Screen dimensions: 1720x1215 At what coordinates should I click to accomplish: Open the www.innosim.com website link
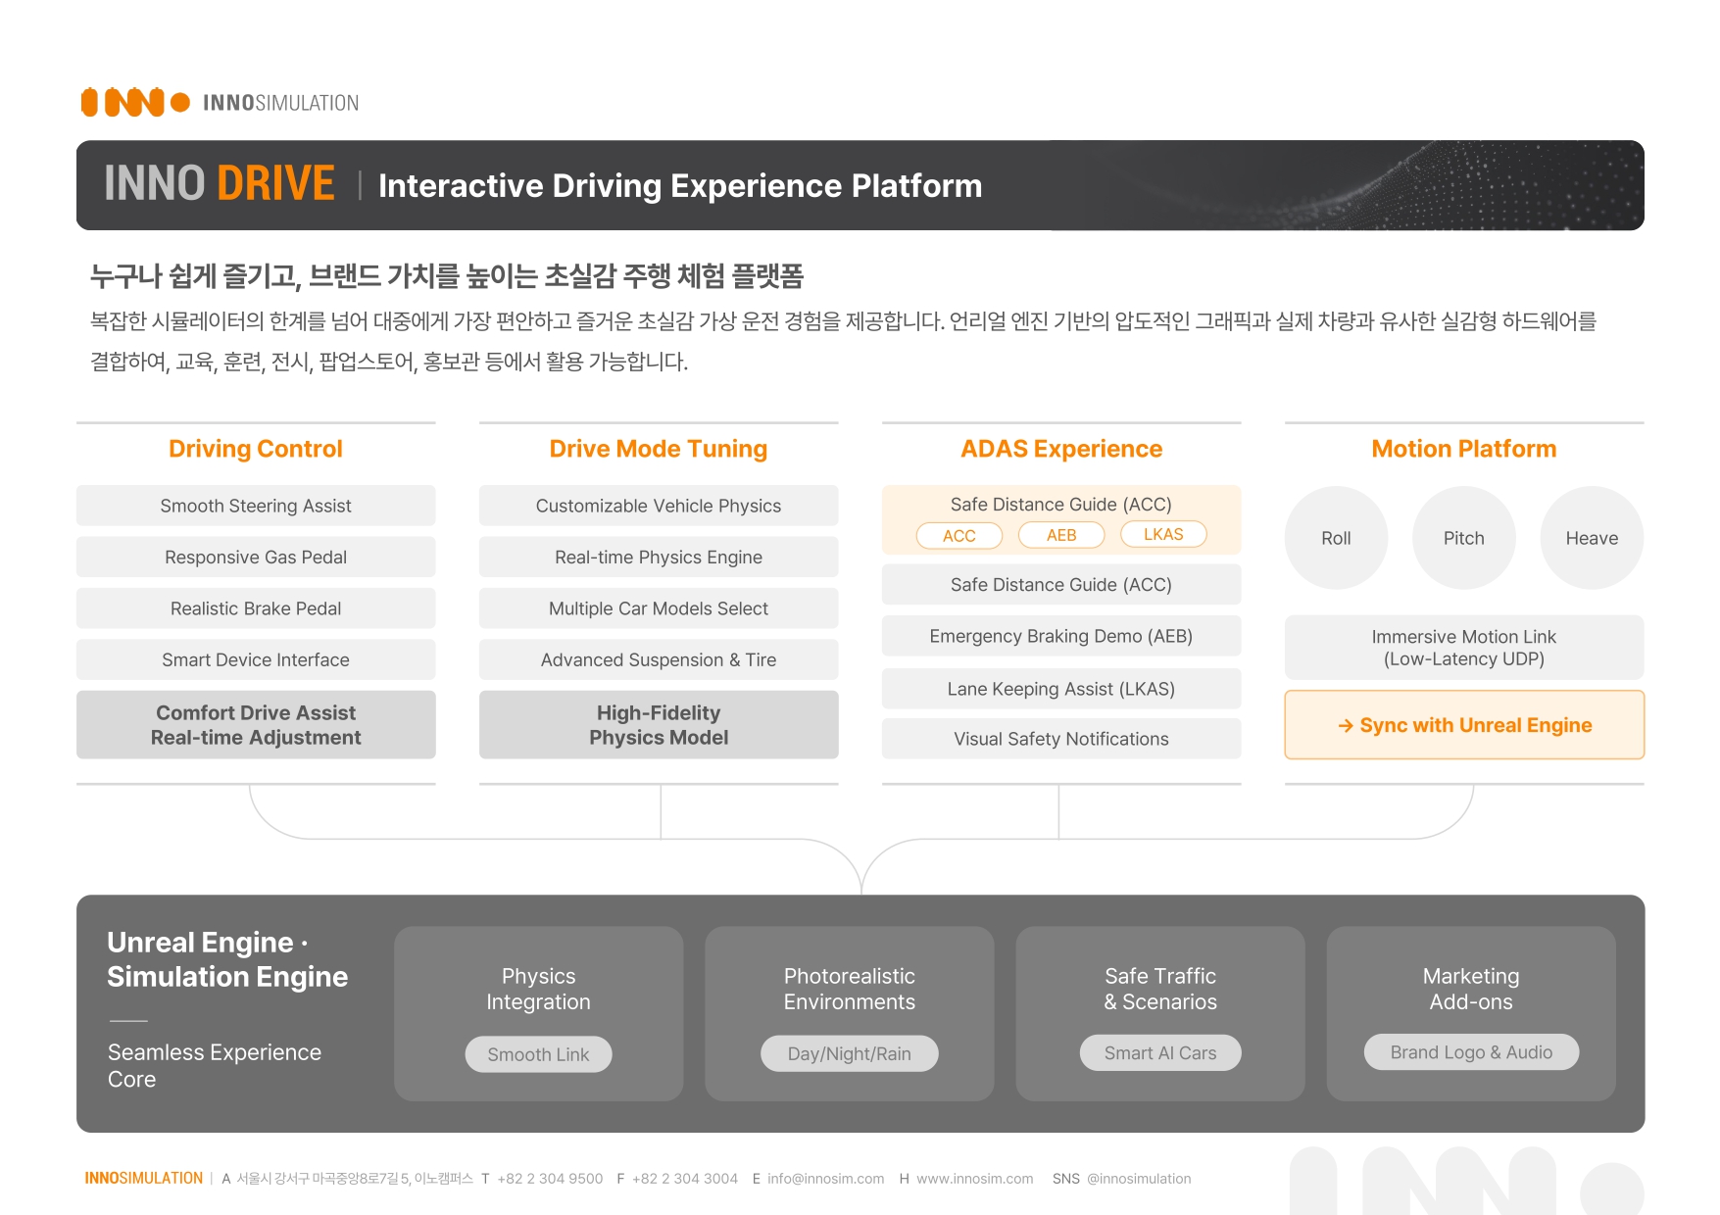point(974,1179)
